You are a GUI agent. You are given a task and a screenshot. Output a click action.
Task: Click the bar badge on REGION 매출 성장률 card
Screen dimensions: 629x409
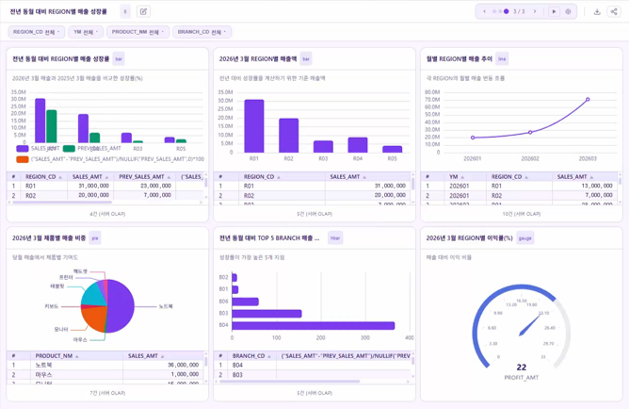(119, 59)
